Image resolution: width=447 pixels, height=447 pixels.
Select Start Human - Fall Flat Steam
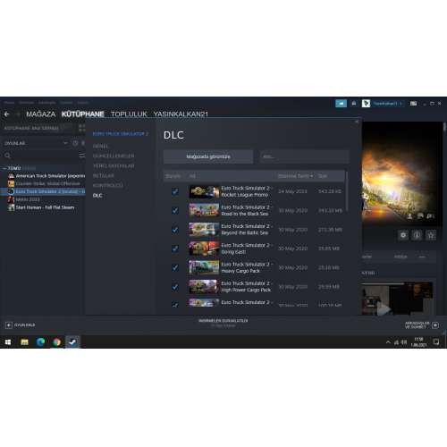pyautogui.click(x=45, y=207)
